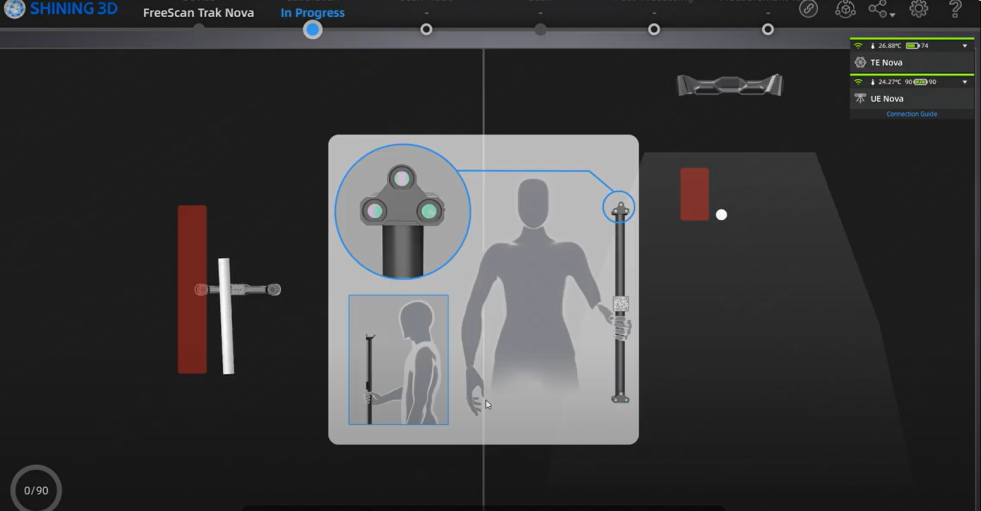This screenshot has height=511, width=981.
Task: Click the circular tracker-head close-up in guide
Action: click(x=403, y=211)
